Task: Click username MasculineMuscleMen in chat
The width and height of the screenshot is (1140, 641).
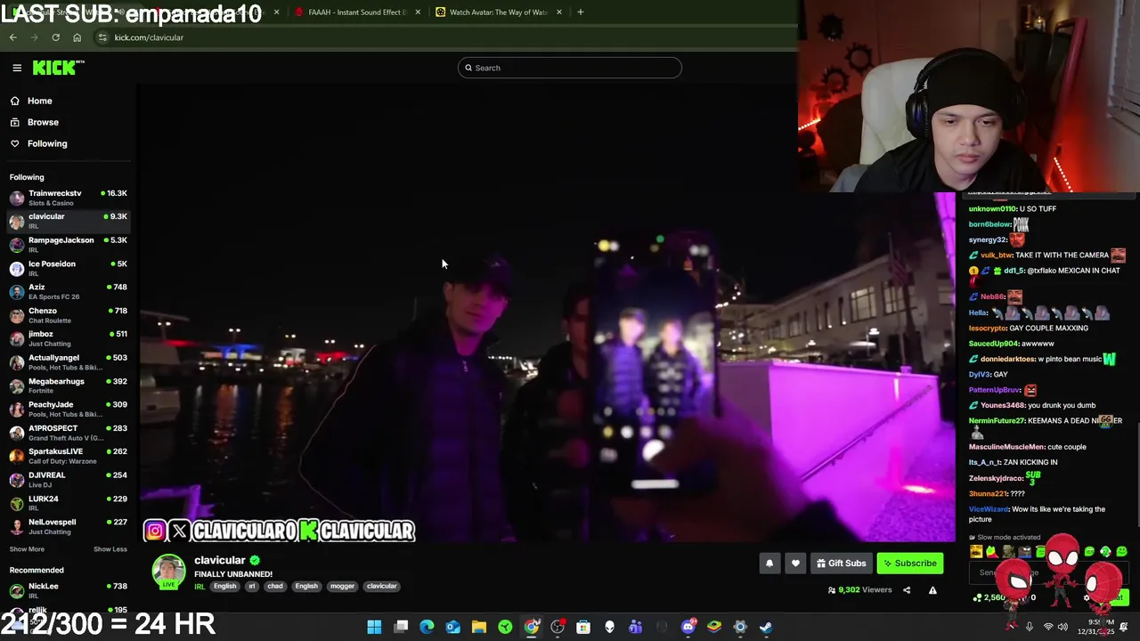Action: coord(1006,447)
